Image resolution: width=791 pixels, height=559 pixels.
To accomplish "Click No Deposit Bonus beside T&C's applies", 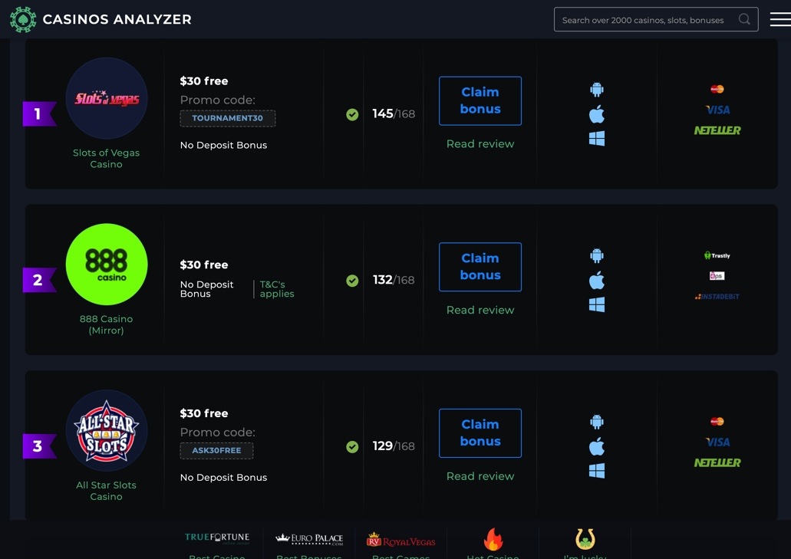I will (207, 289).
